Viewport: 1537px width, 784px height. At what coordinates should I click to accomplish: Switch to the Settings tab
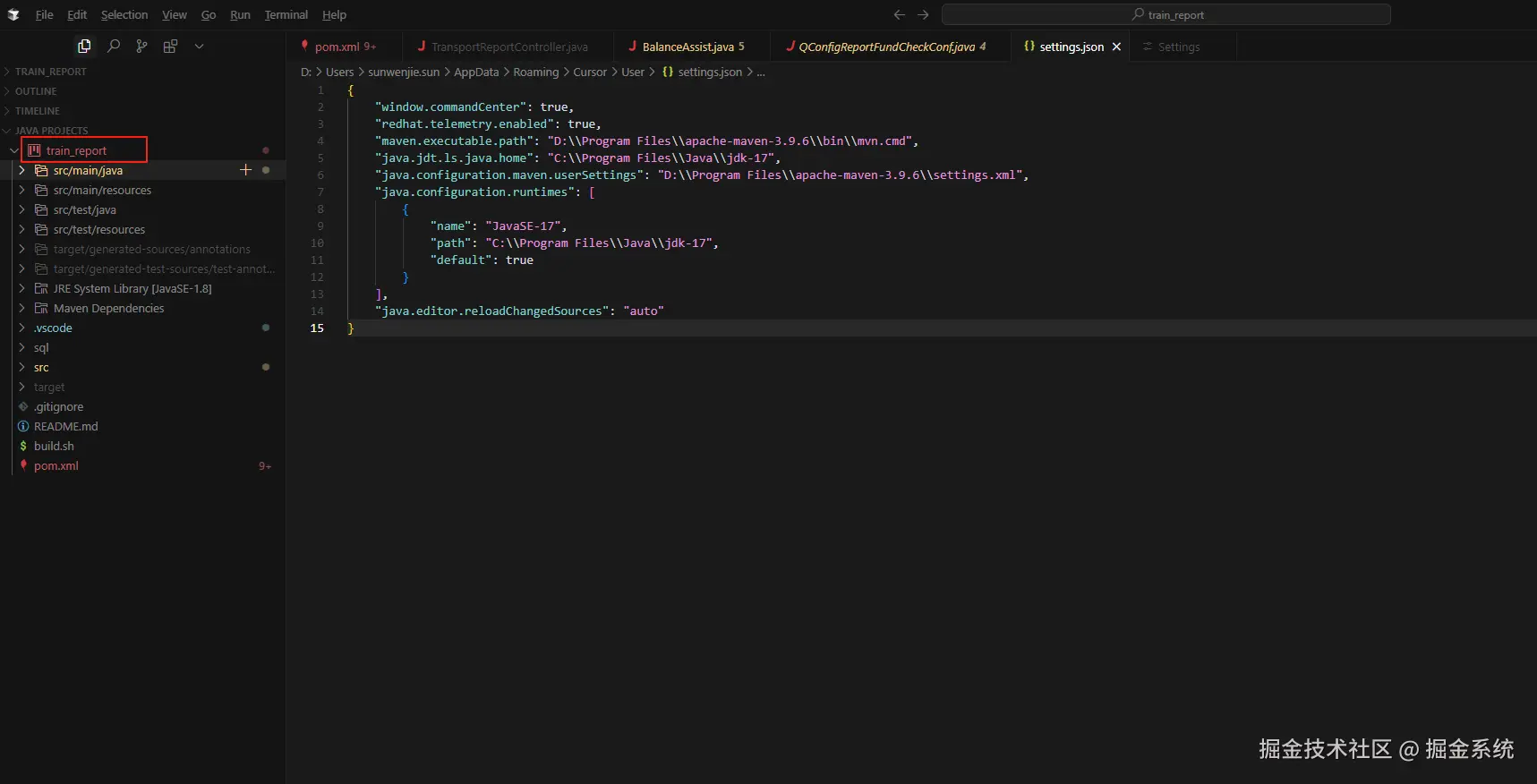pos(1183,47)
